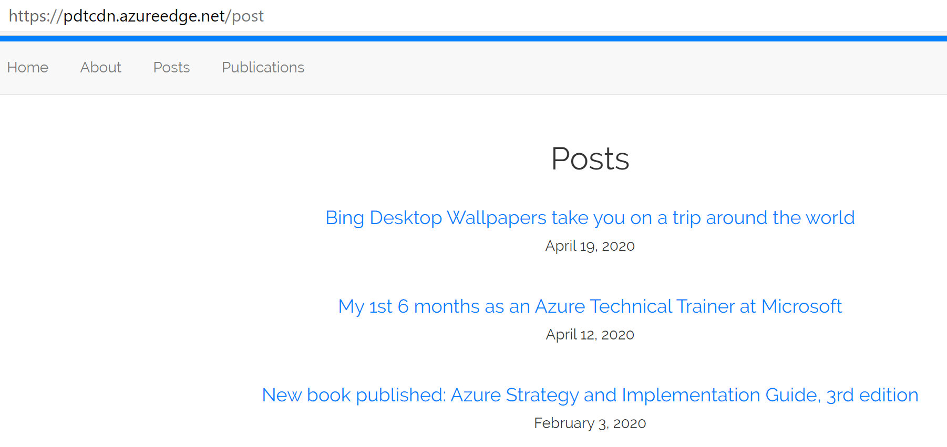Click the April 12, 2020 date text
Viewport: 947px width, 447px height.
tap(590, 335)
